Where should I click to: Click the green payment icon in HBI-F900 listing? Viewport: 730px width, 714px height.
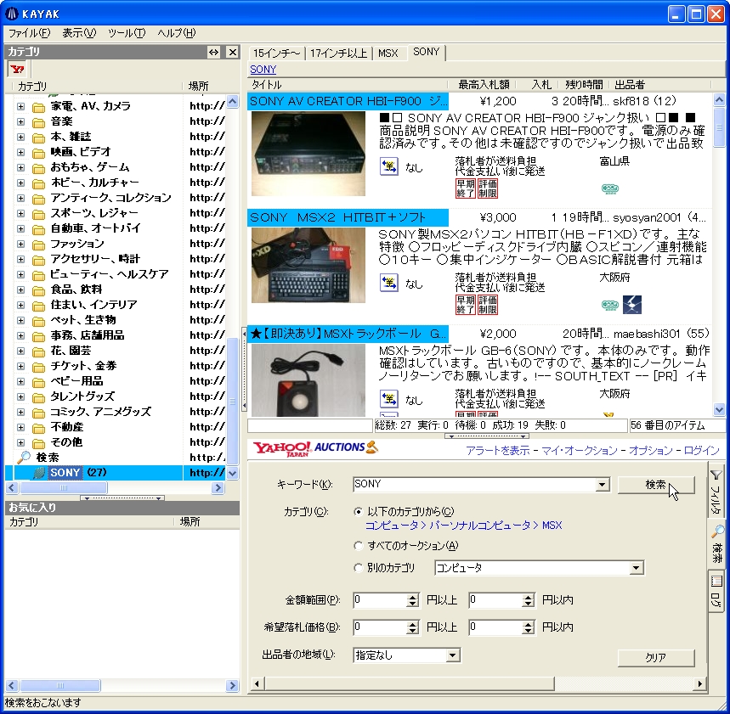point(609,188)
